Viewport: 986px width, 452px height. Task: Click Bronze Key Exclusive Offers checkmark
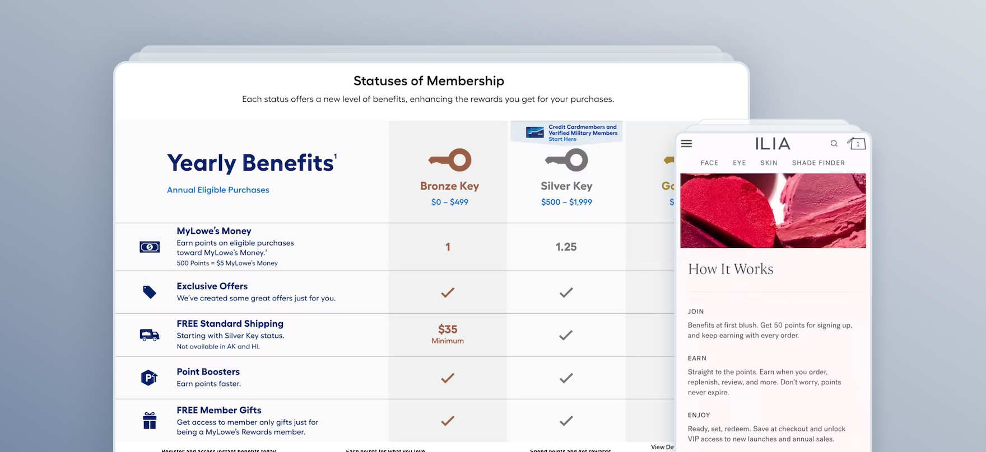coord(448,292)
